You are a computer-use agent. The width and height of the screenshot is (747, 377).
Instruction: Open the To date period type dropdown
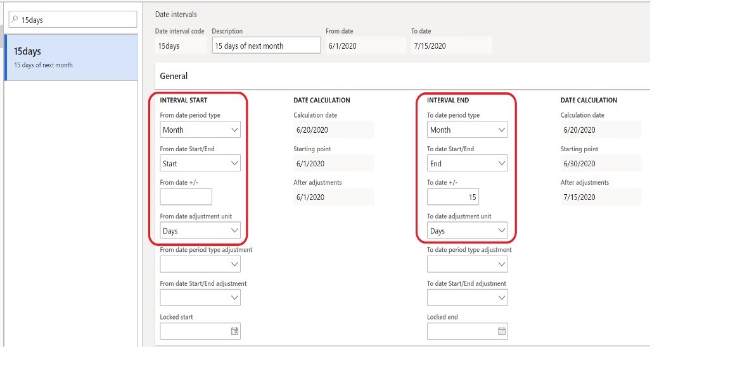tap(502, 129)
